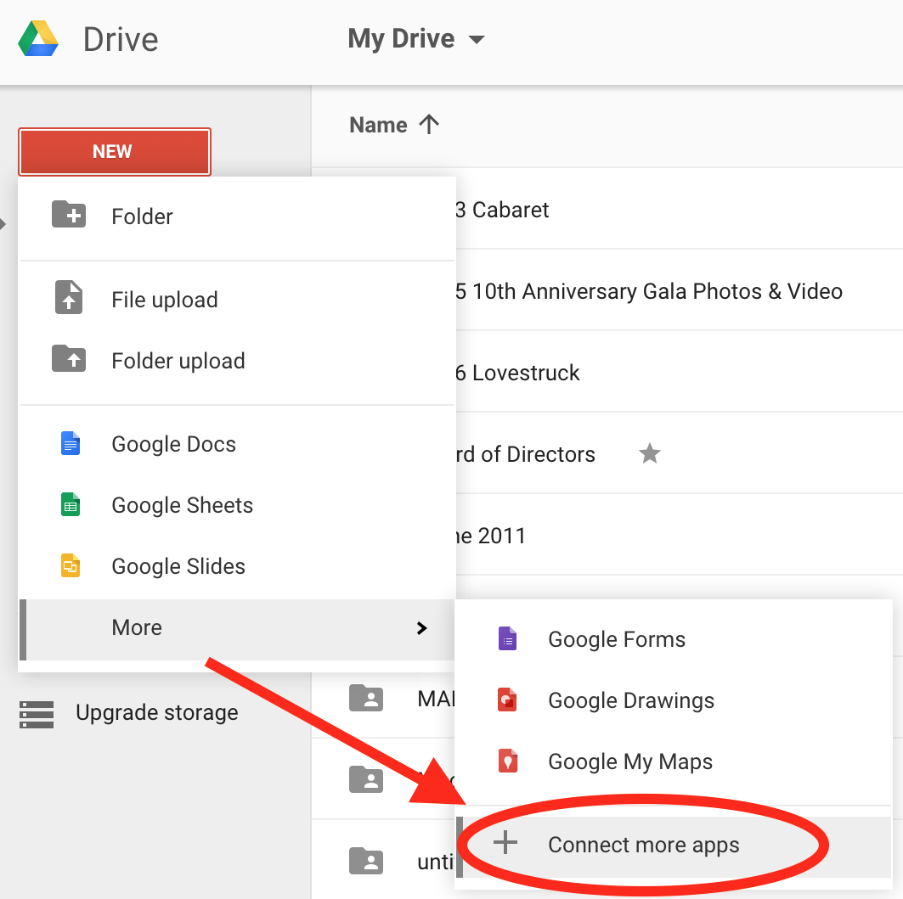Create a new Google Sheets spreadsheet
This screenshot has width=903, height=899.
coord(237,505)
